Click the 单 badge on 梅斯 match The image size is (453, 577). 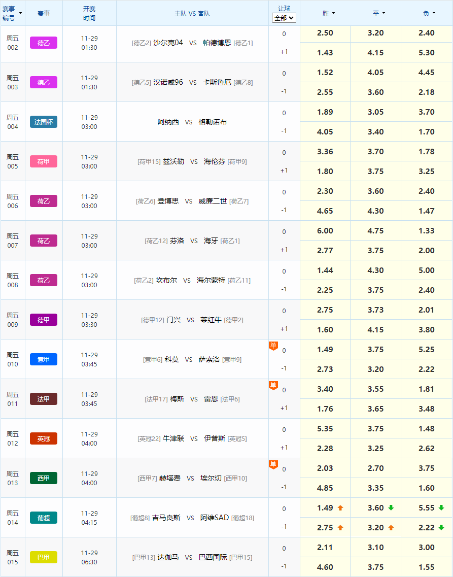tap(273, 386)
